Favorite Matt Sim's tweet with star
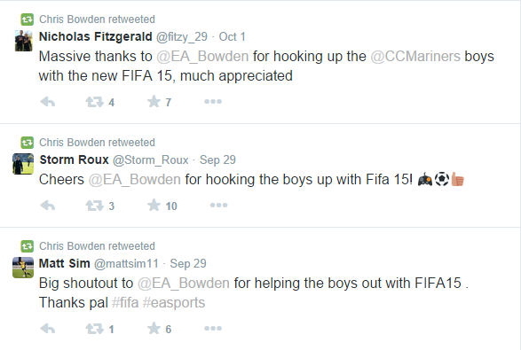 point(154,329)
